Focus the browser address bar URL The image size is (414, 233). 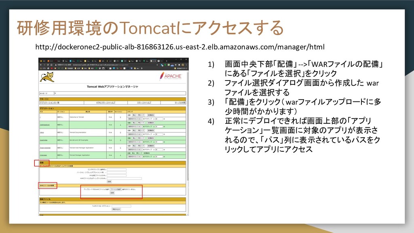[100, 65]
